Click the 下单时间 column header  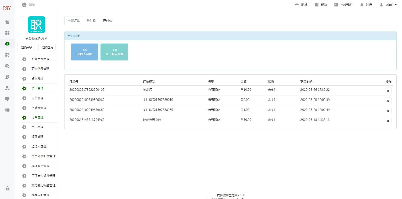(306, 82)
